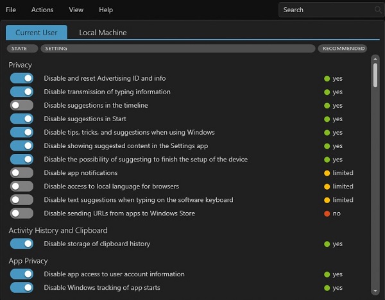
Task: Toggle Windows tracking of app starts switch
Action: click(22, 287)
